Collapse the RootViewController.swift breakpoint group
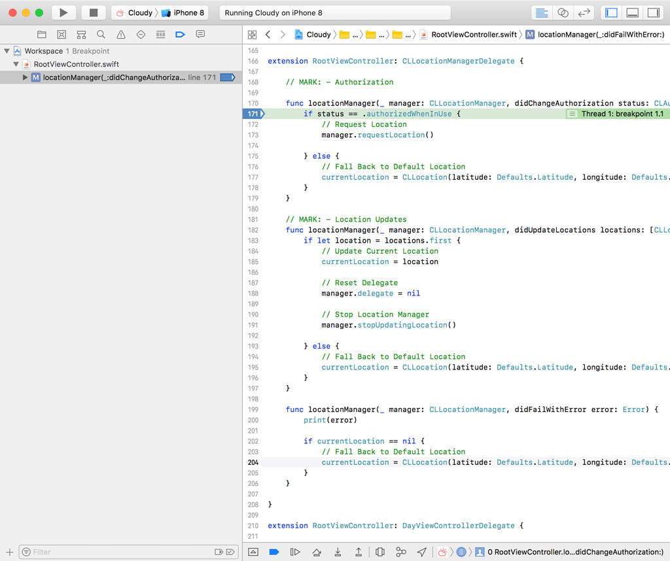Image resolution: width=670 pixels, height=561 pixels. (x=14, y=64)
